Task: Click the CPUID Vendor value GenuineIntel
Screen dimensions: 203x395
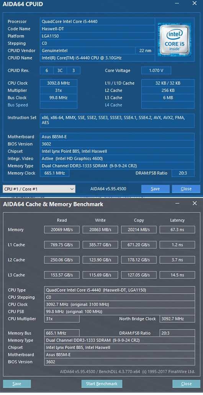Action: (x=88, y=51)
